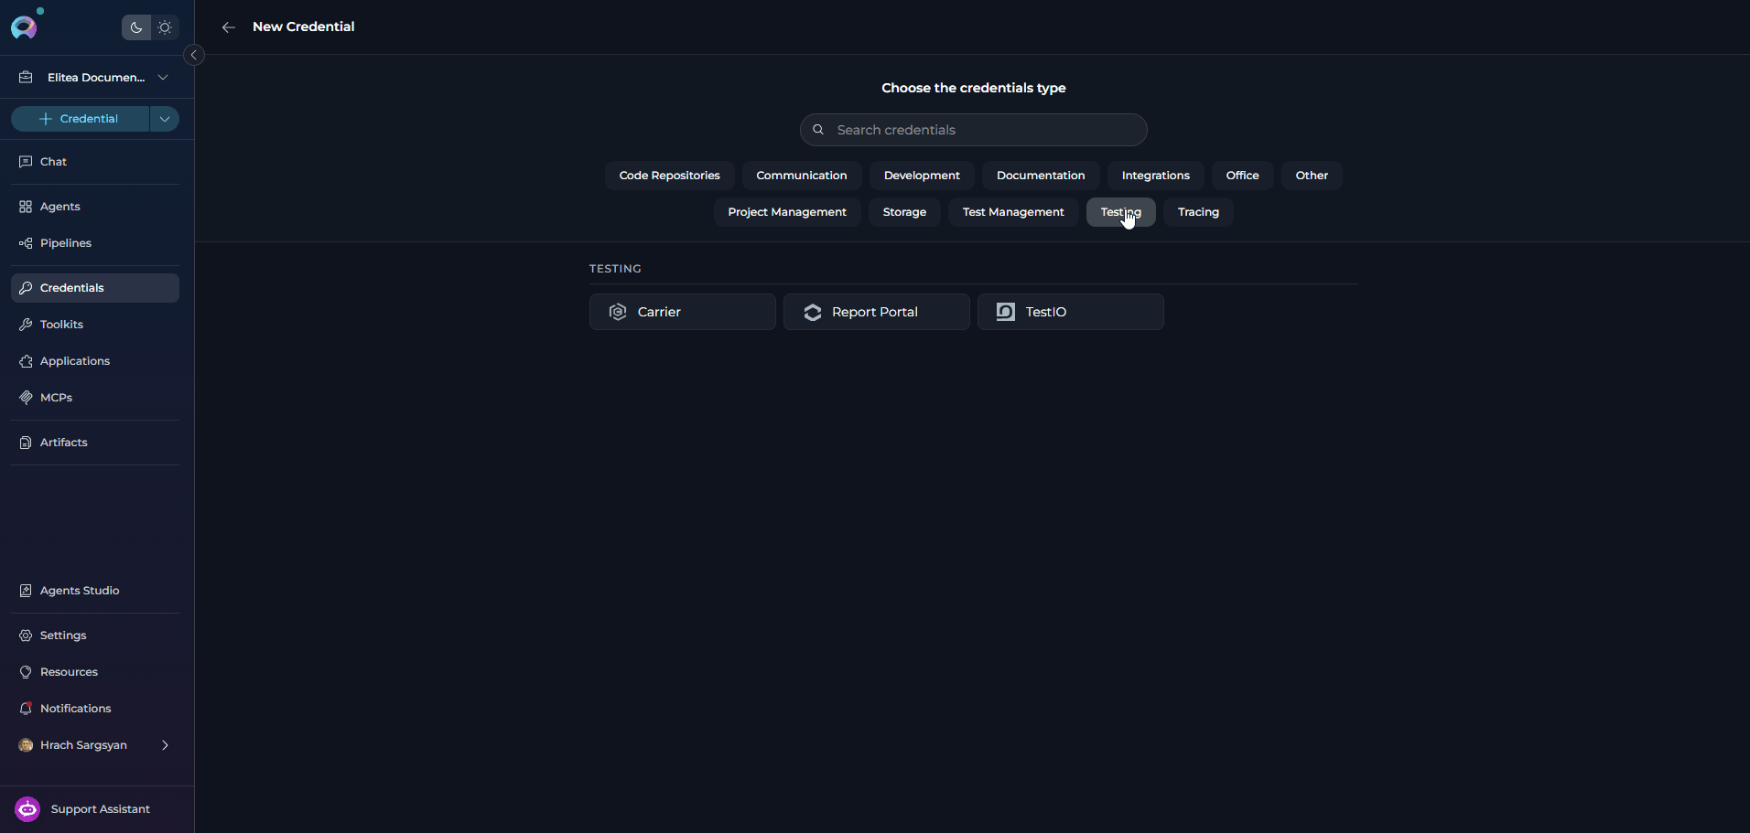Collapse the sidebar with chevron button
This screenshot has width=1750, height=833.
click(194, 55)
